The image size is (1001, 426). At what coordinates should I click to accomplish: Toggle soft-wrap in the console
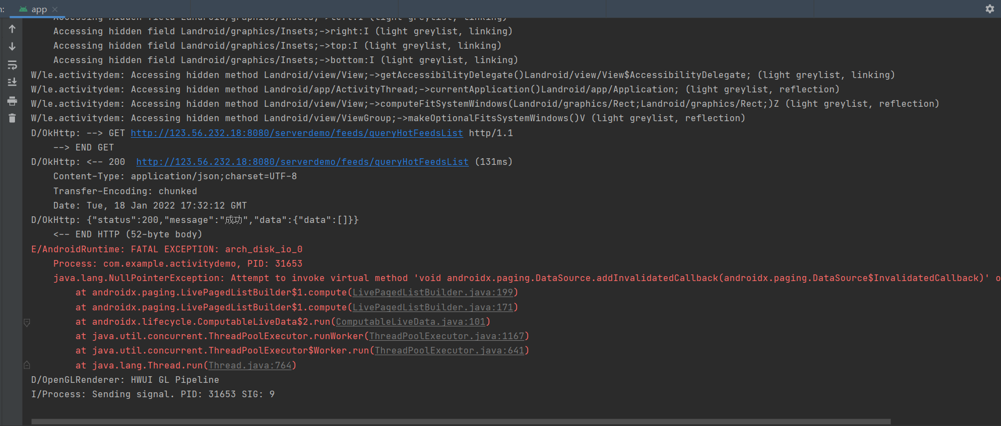pos(12,65)
